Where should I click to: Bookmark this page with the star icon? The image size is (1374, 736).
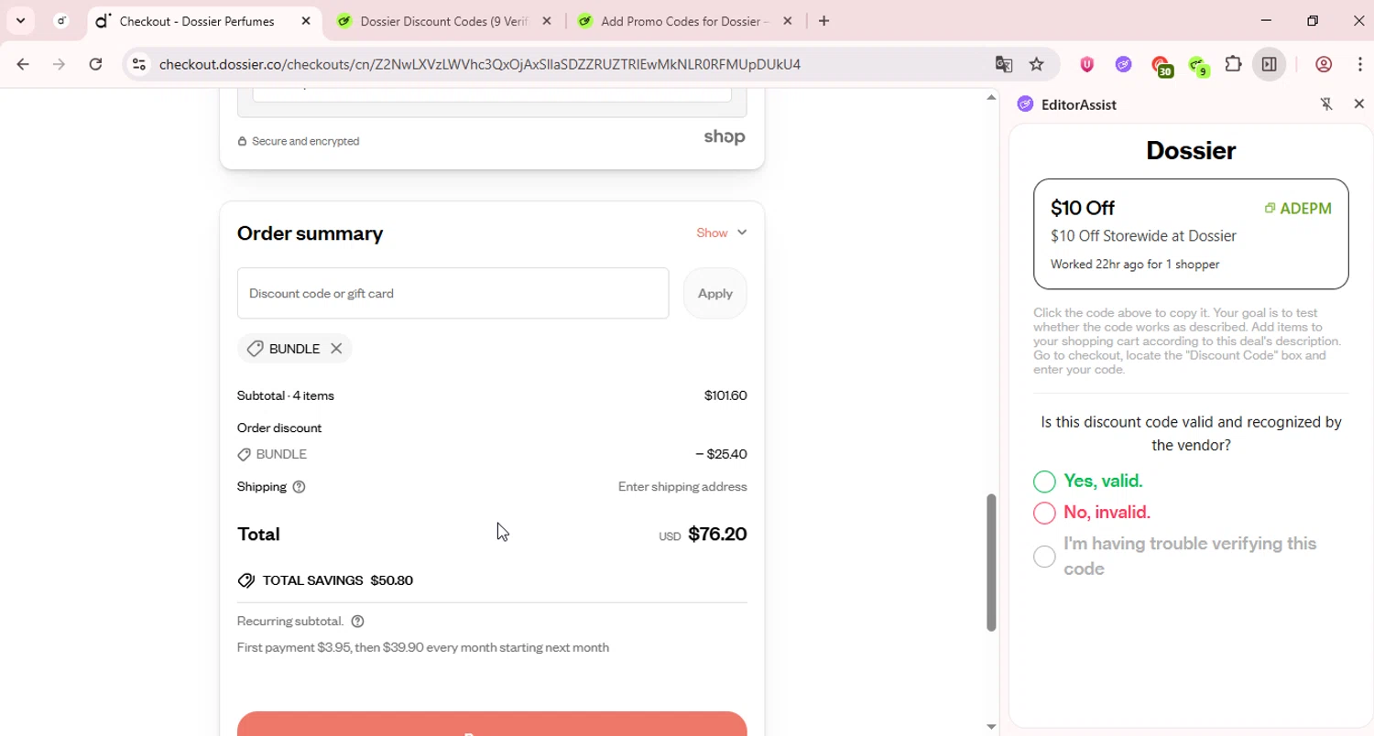1036,64
